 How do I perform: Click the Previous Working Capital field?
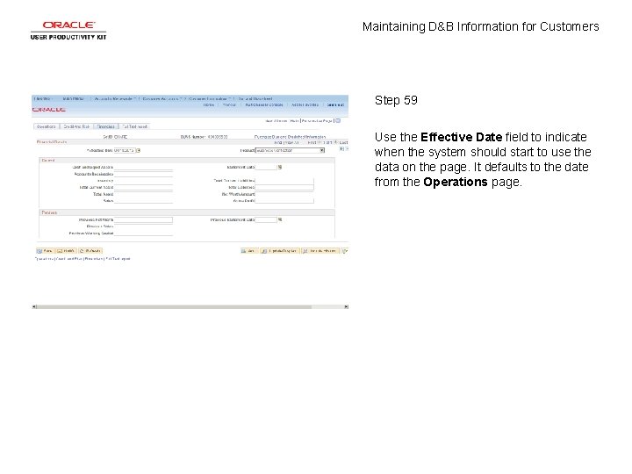(143, 233)
